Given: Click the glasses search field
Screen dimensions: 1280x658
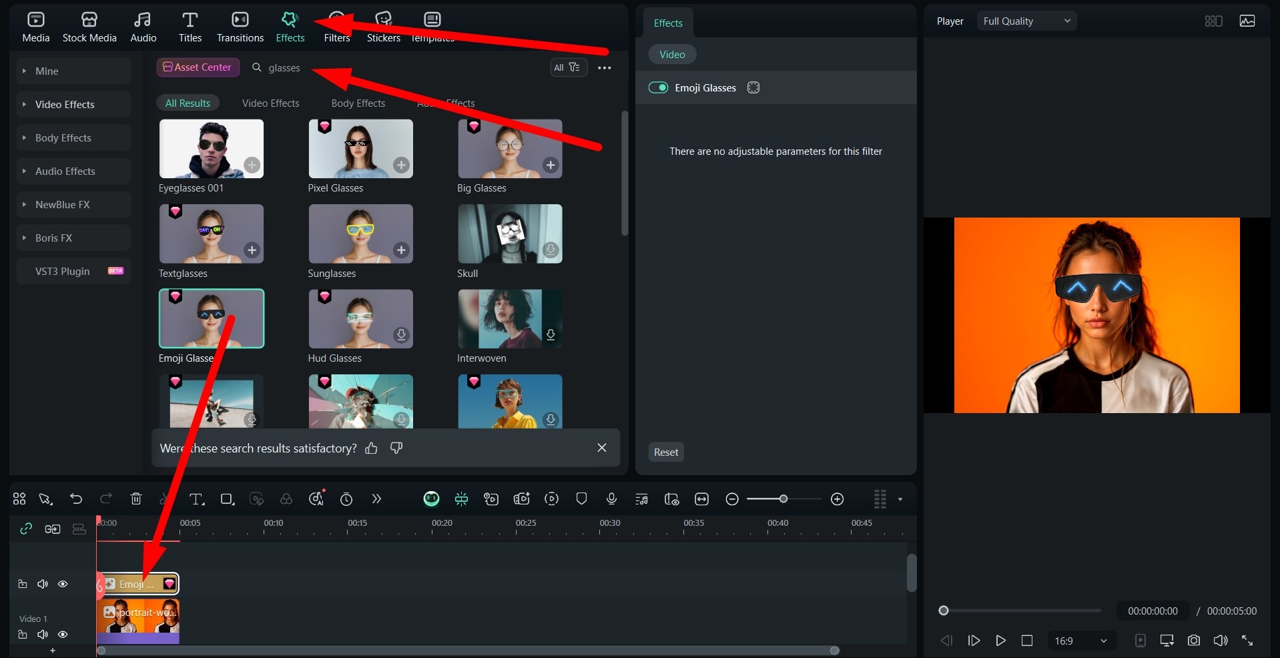Looking at the screenshot, I should pos(394,67).
